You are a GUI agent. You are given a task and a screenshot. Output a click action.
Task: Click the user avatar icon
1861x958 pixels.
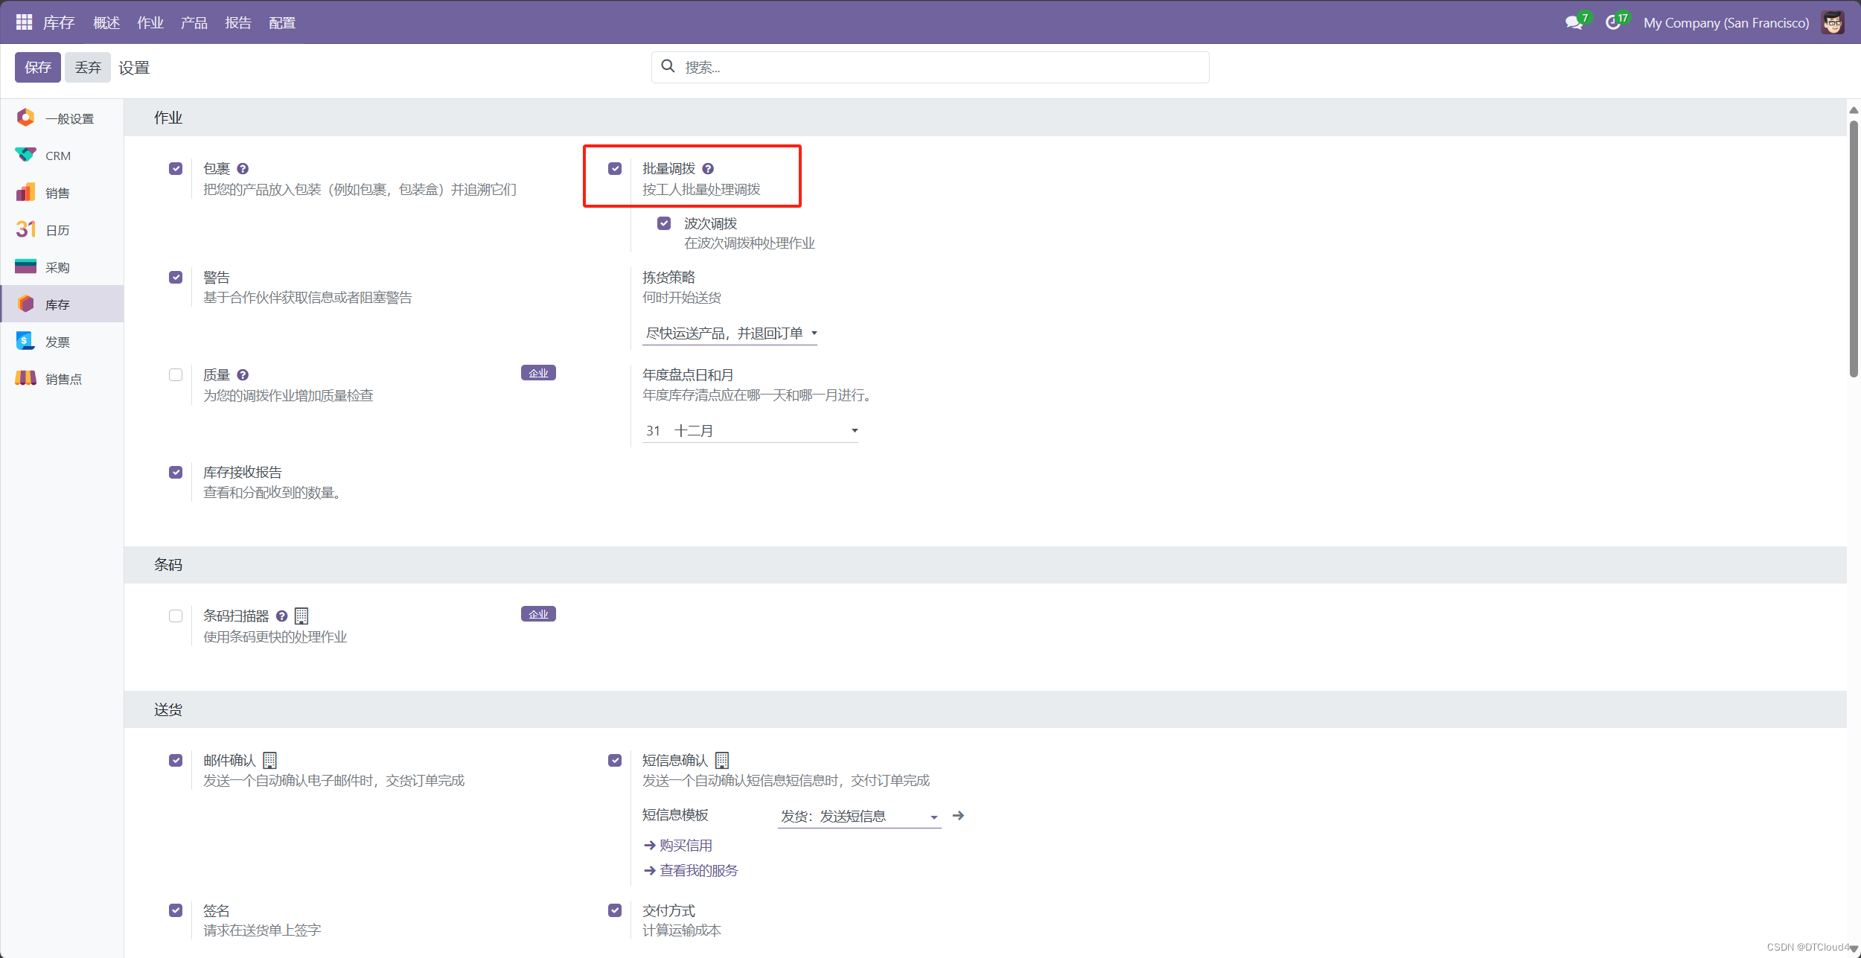click(x=1832, y=22)
